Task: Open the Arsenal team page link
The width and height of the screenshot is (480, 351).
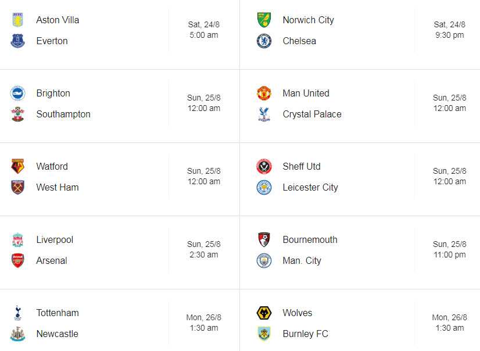Action: pos(52,260)
